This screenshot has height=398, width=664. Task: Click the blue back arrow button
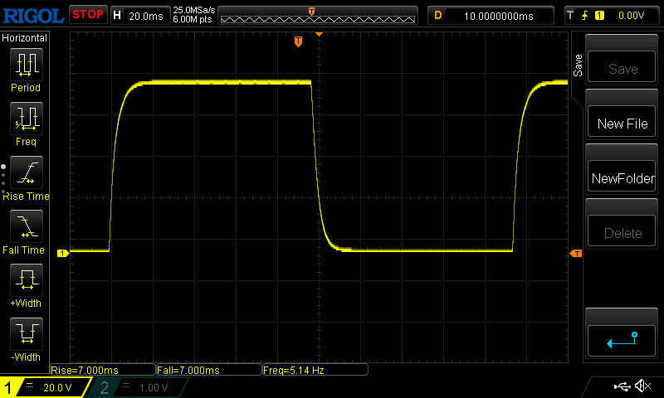622,340
